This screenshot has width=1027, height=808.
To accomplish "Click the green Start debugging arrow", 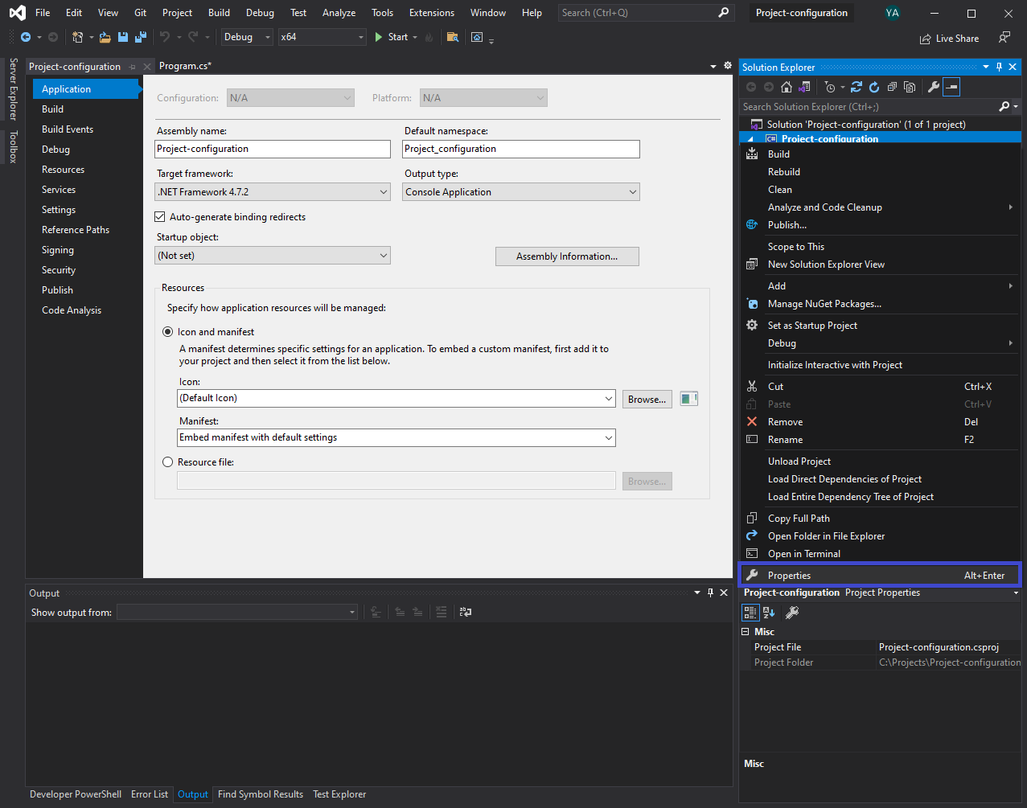I will coord(378,36).
